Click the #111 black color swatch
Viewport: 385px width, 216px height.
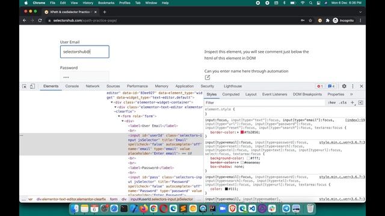[226, 189]
